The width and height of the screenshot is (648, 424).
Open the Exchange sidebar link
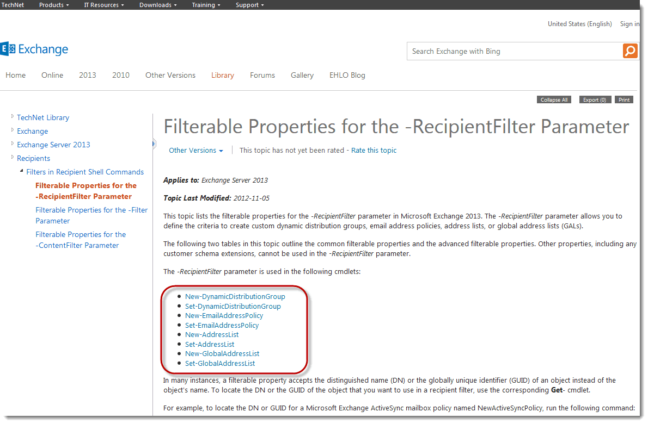(x=32, y=131)
